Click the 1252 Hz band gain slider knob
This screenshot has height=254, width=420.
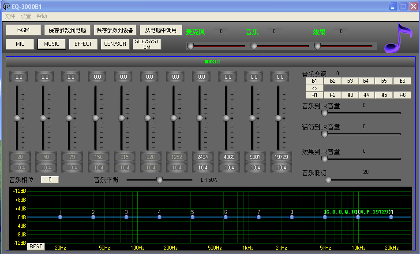click(174, 118)
